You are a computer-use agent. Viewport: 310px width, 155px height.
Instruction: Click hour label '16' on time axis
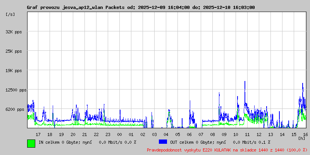pos(305,134)
